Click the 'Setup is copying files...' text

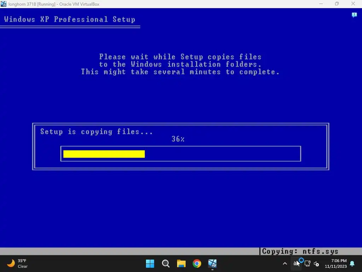(97, 132)
